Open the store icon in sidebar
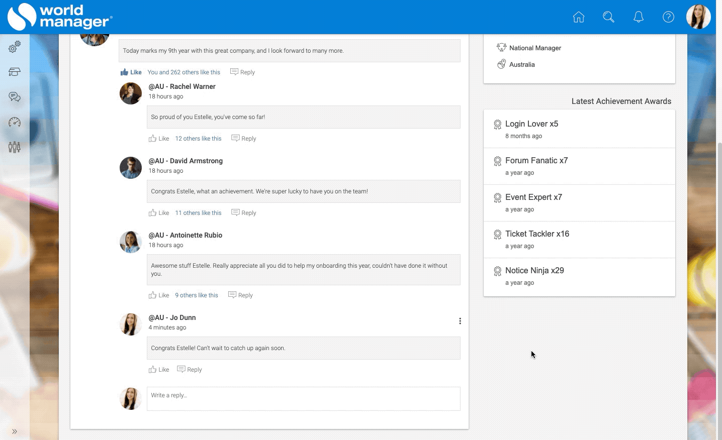The width and height of the screenshot is (722, 440). (x=15, y=72)
